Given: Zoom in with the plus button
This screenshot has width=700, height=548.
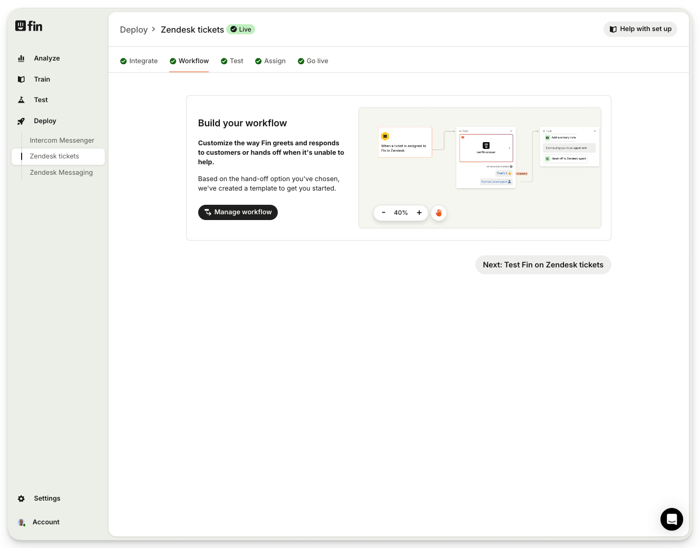Looking at the screenshot, I should 419,213.
